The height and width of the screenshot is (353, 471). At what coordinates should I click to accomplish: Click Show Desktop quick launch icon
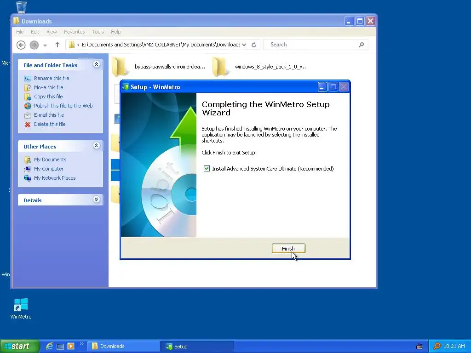coord(60,347)
